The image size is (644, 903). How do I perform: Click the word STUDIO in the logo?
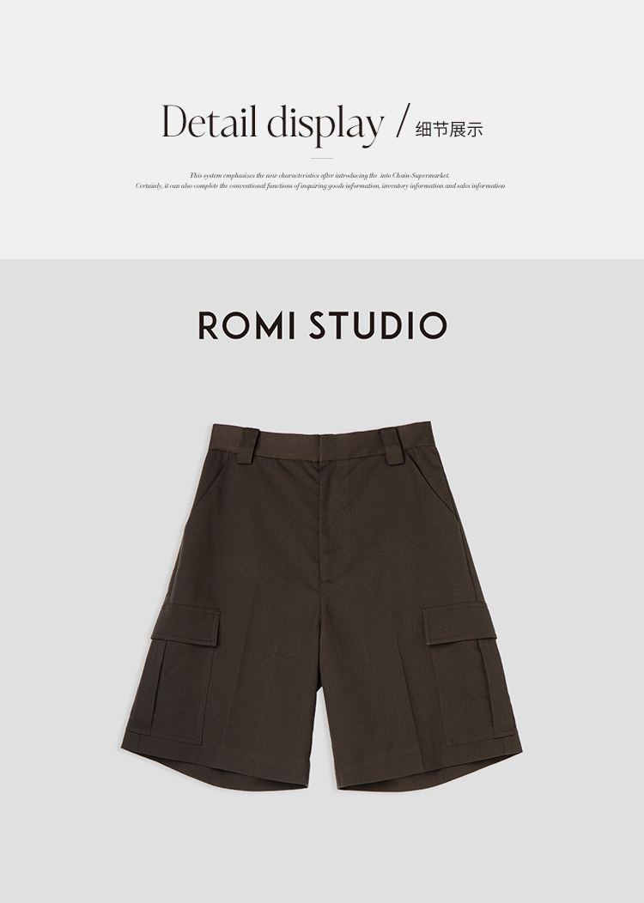(x=378, y=325)
